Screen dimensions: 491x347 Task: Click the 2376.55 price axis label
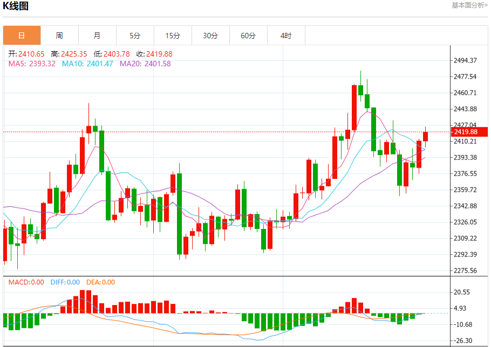[x=465, y=174]
